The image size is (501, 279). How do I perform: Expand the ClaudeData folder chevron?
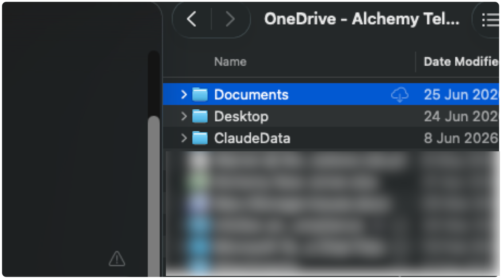coord(184,138)
